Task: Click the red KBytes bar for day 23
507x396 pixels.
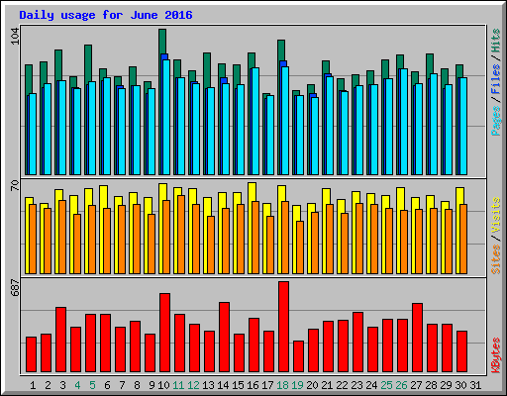Action: click(x=357, y=342)
